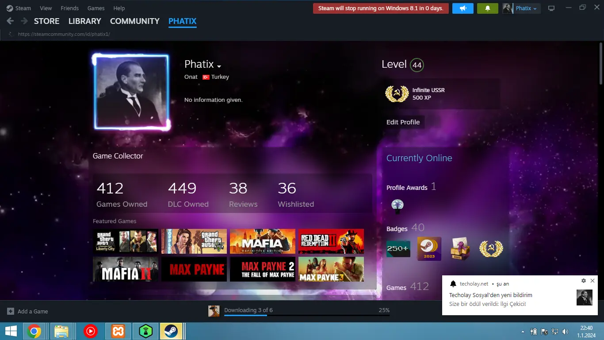This screenshot has width=604, height=340.
Task: Open the first Max Payne thumbnail
Action: tap(194, 269)
